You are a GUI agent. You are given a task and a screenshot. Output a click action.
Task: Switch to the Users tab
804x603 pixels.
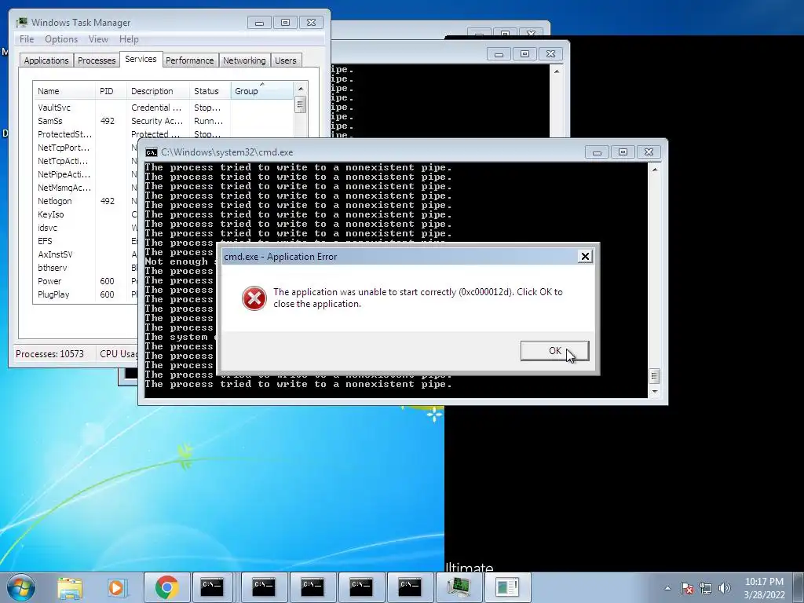[285, 60]
